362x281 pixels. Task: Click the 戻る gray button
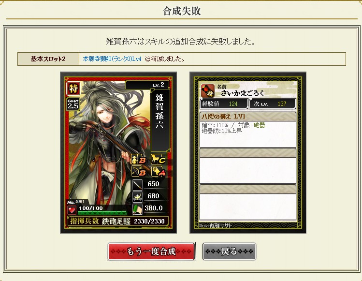(x=229, y=251)
